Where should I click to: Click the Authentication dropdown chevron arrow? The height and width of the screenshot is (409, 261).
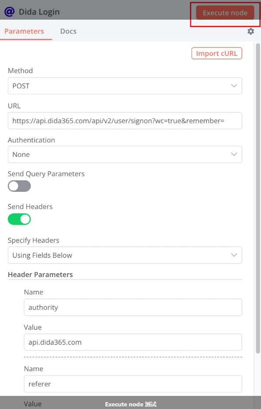click(x=234, y=154)
